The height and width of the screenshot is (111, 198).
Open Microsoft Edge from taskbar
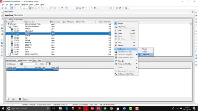tap(67, 108)
